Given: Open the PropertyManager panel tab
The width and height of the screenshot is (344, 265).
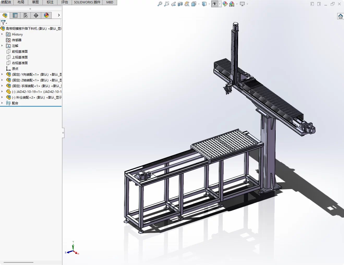Looking at the screenshot, I should [x=15, y=15].
